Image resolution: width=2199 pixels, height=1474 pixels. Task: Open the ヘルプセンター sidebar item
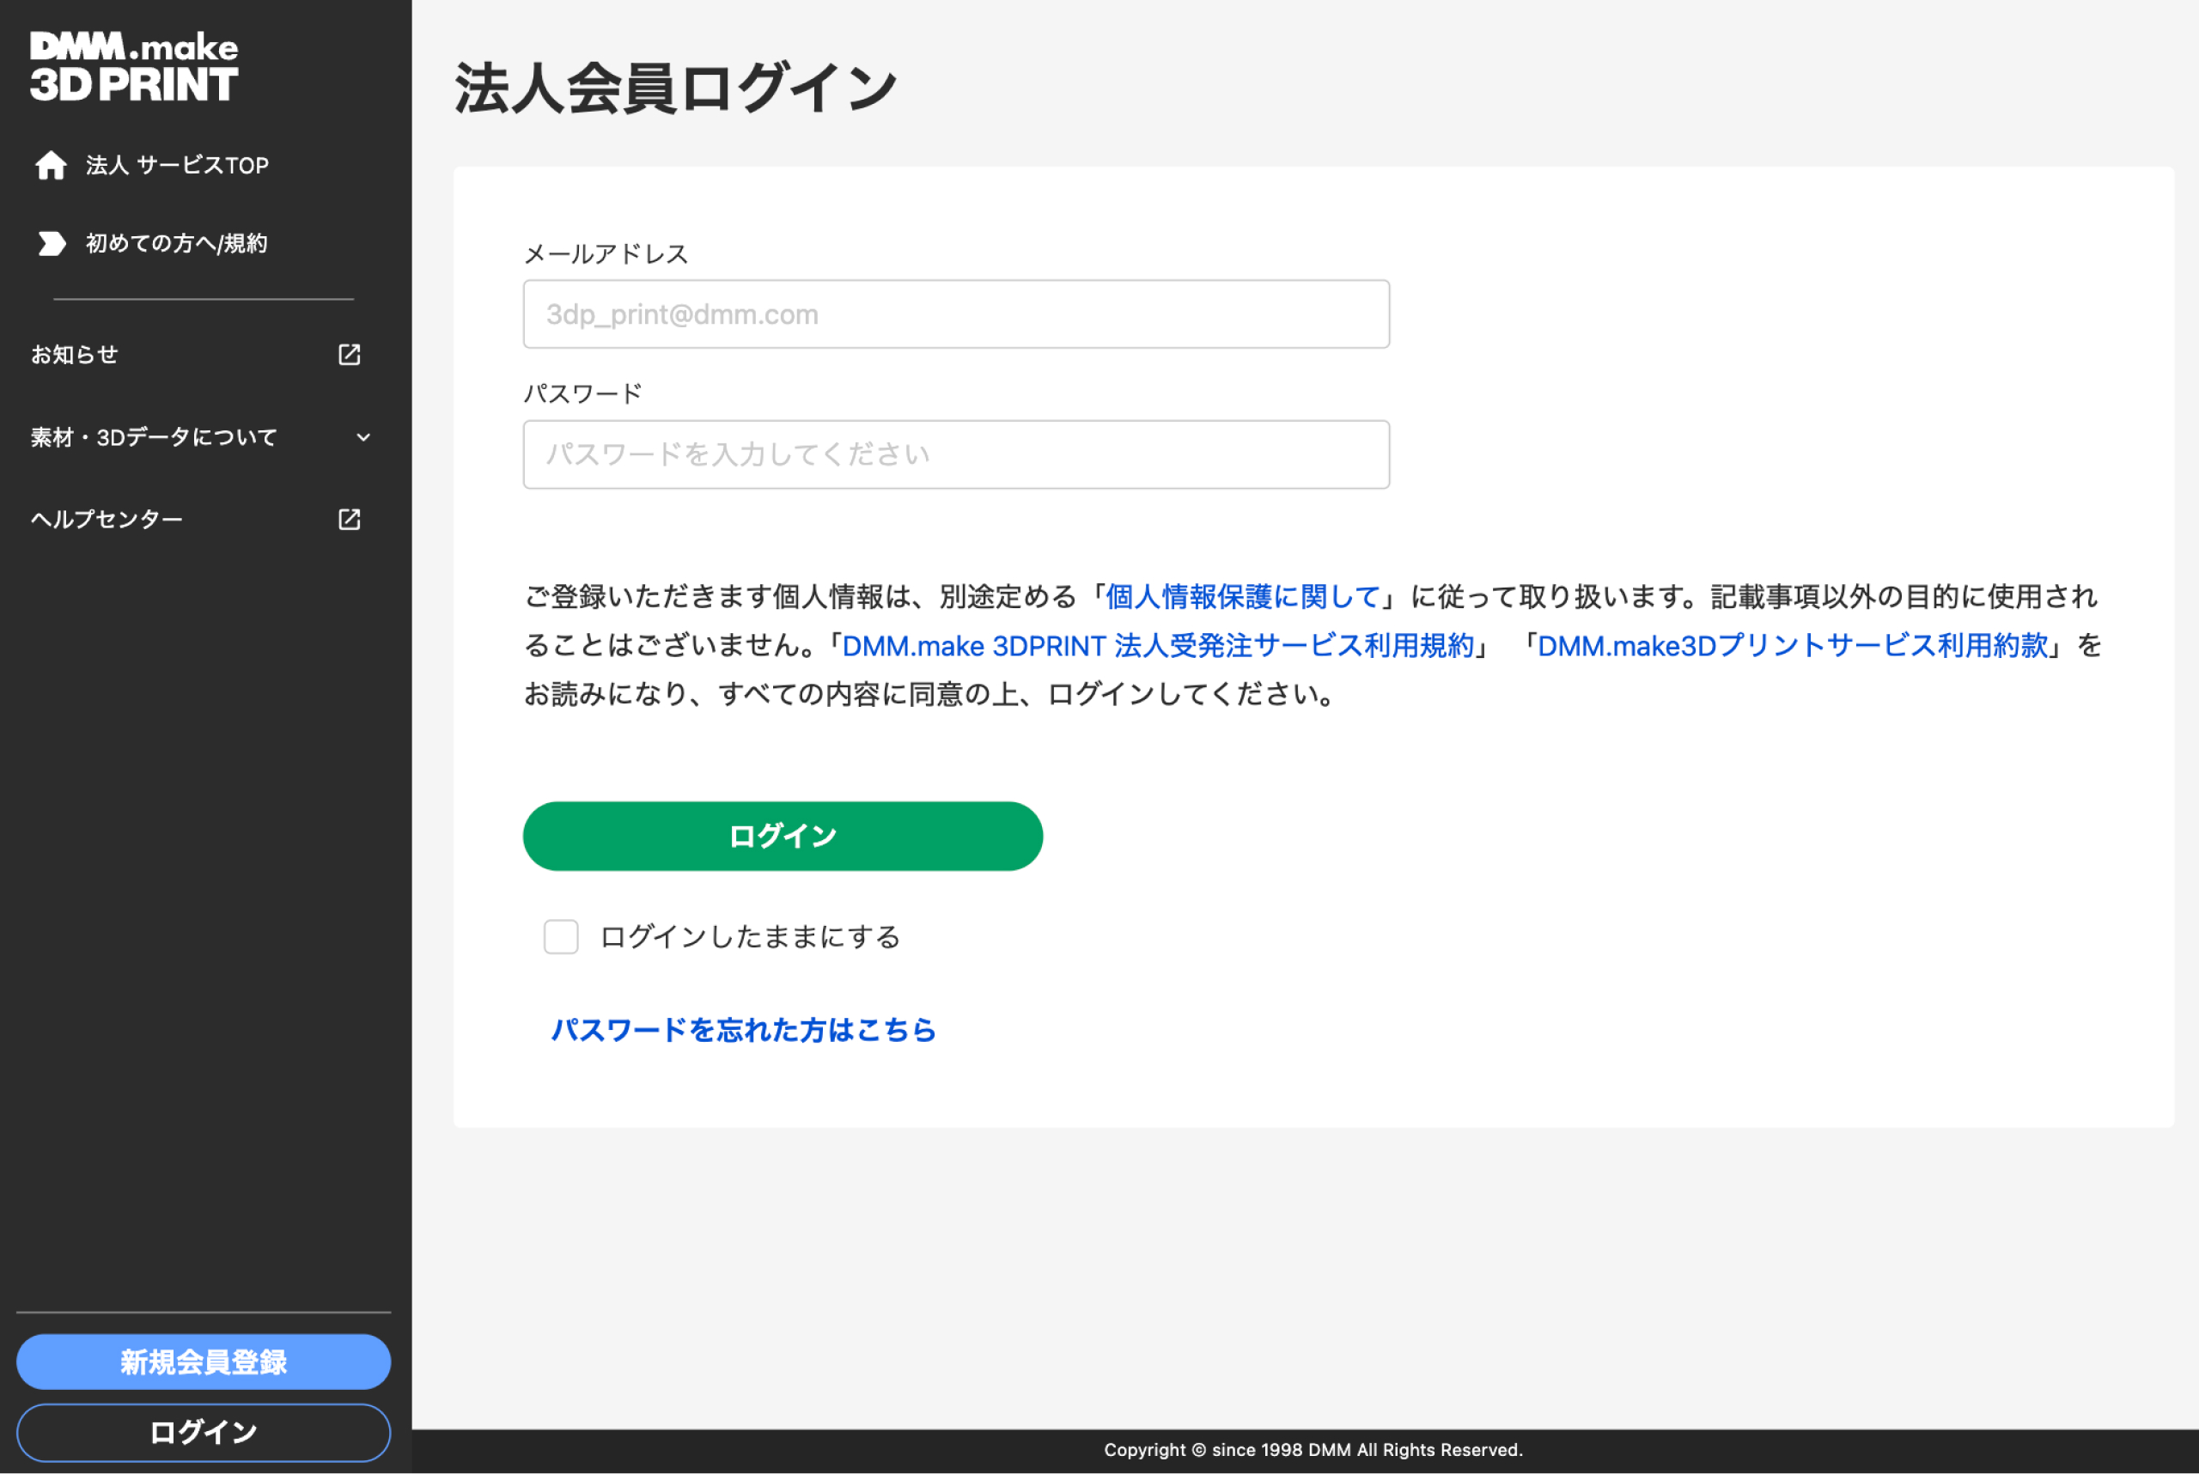tap(107, 519)
